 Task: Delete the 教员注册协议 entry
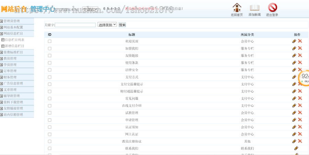coord(300,141)
